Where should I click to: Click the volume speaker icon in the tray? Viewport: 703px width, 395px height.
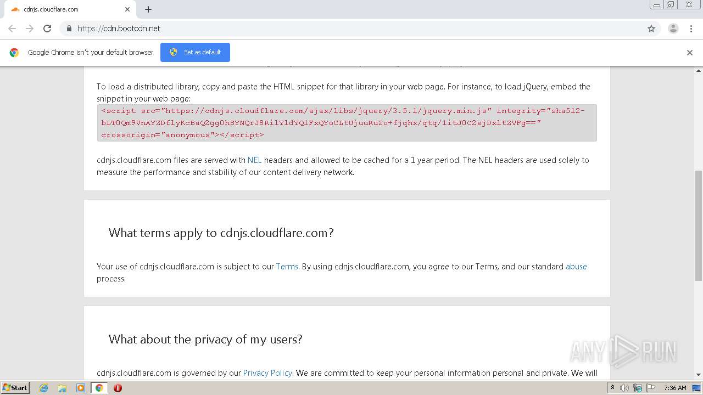(624, 388)
